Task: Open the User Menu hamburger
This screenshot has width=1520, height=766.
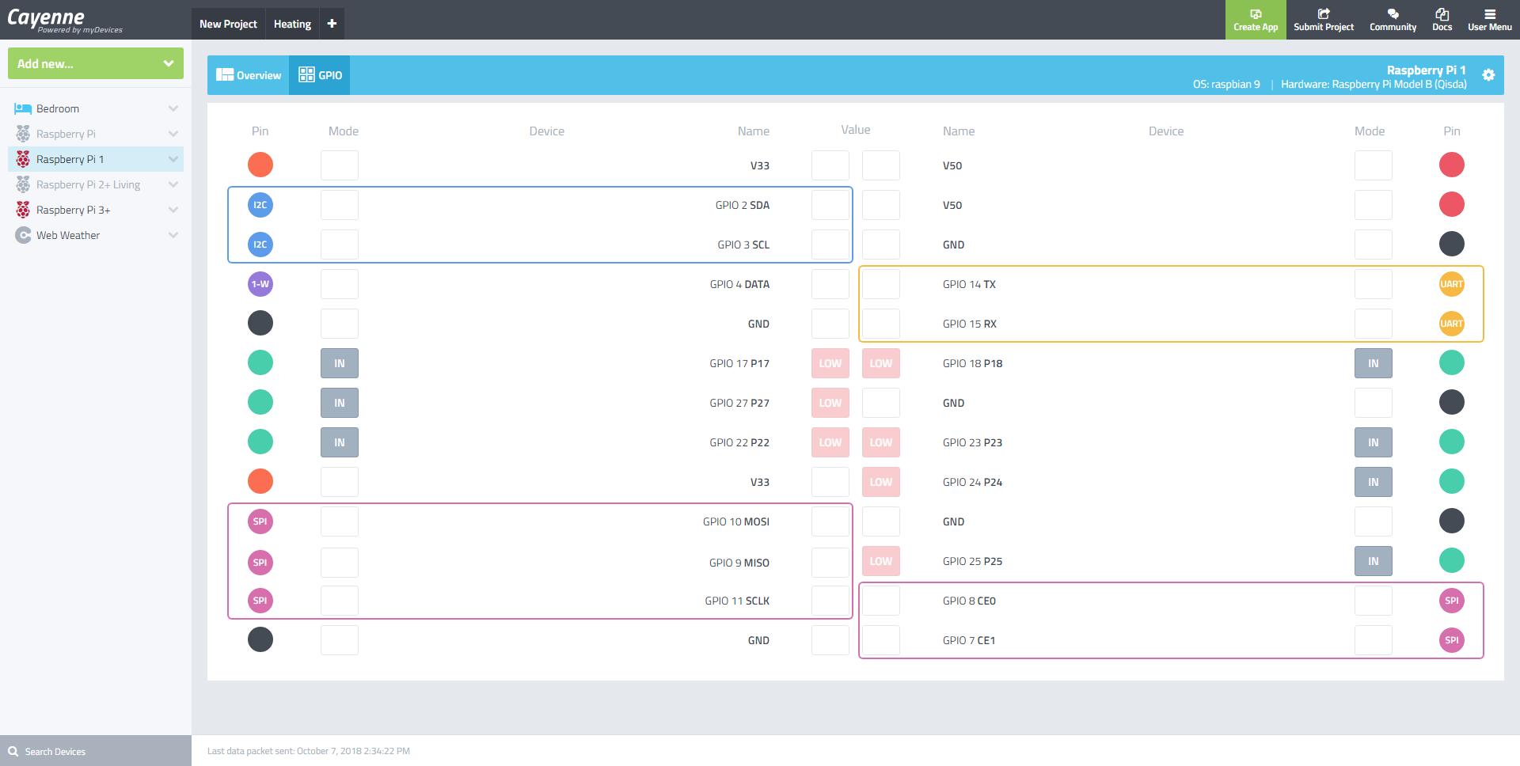Action: tap(1489, 20)
